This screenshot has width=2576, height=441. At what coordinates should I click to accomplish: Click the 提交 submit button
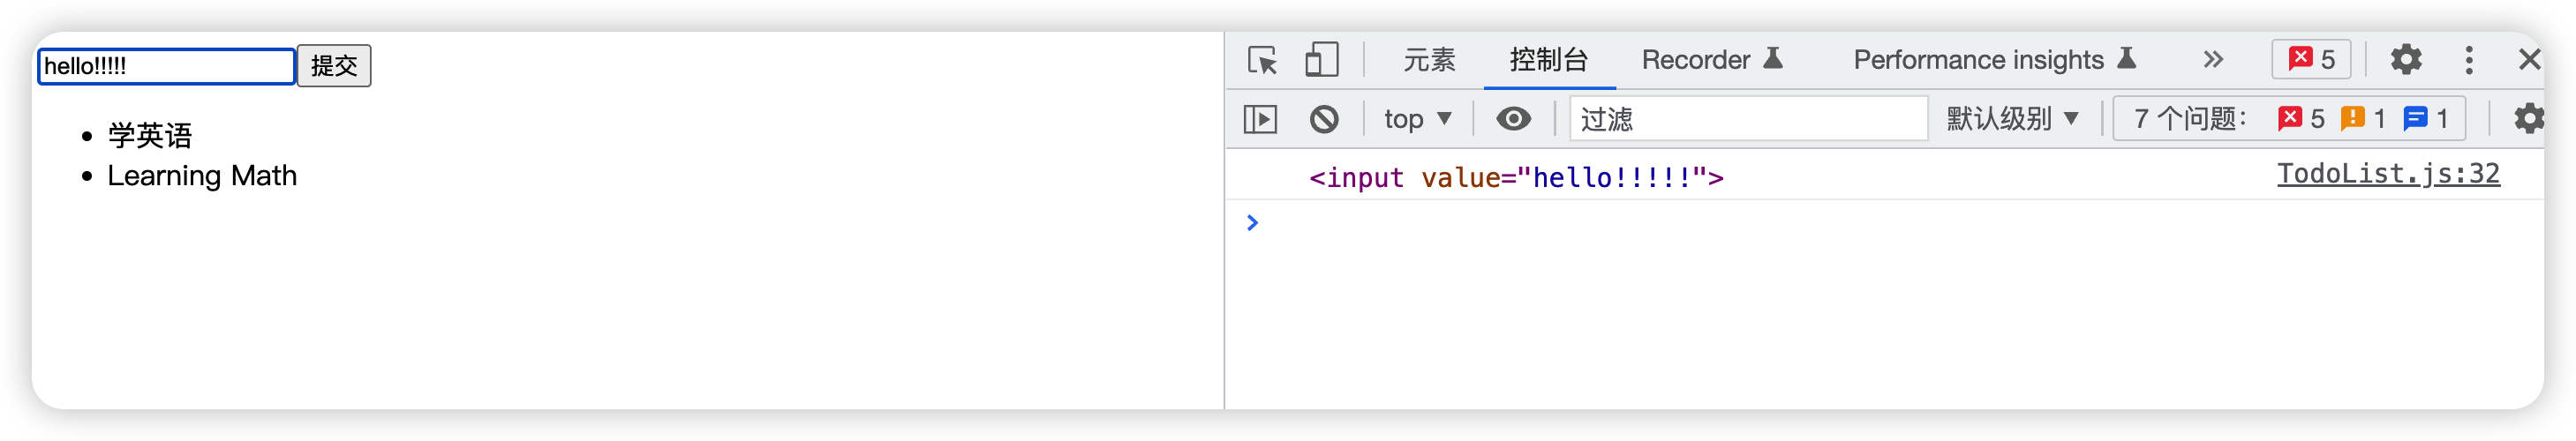point(334,66)
